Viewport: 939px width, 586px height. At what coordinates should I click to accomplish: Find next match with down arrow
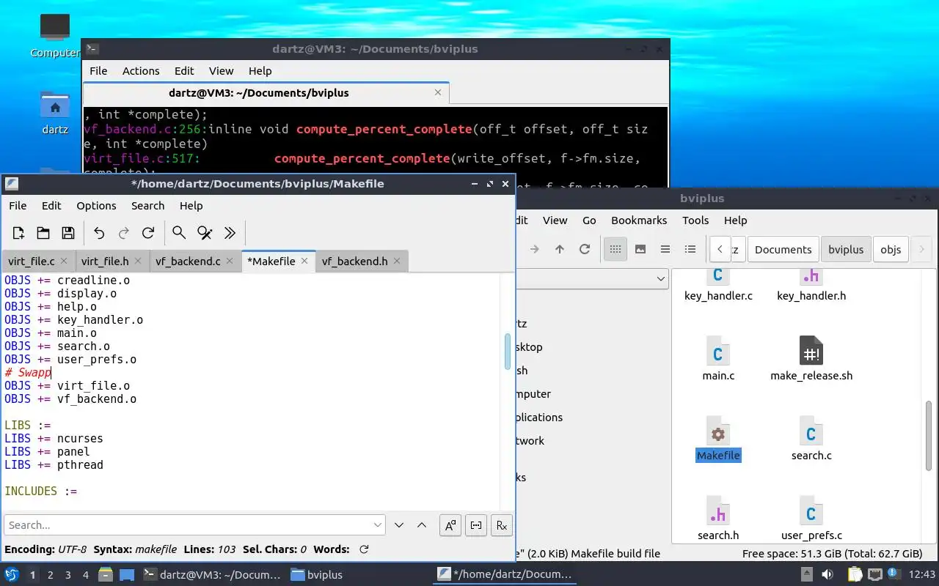(399, 525)
